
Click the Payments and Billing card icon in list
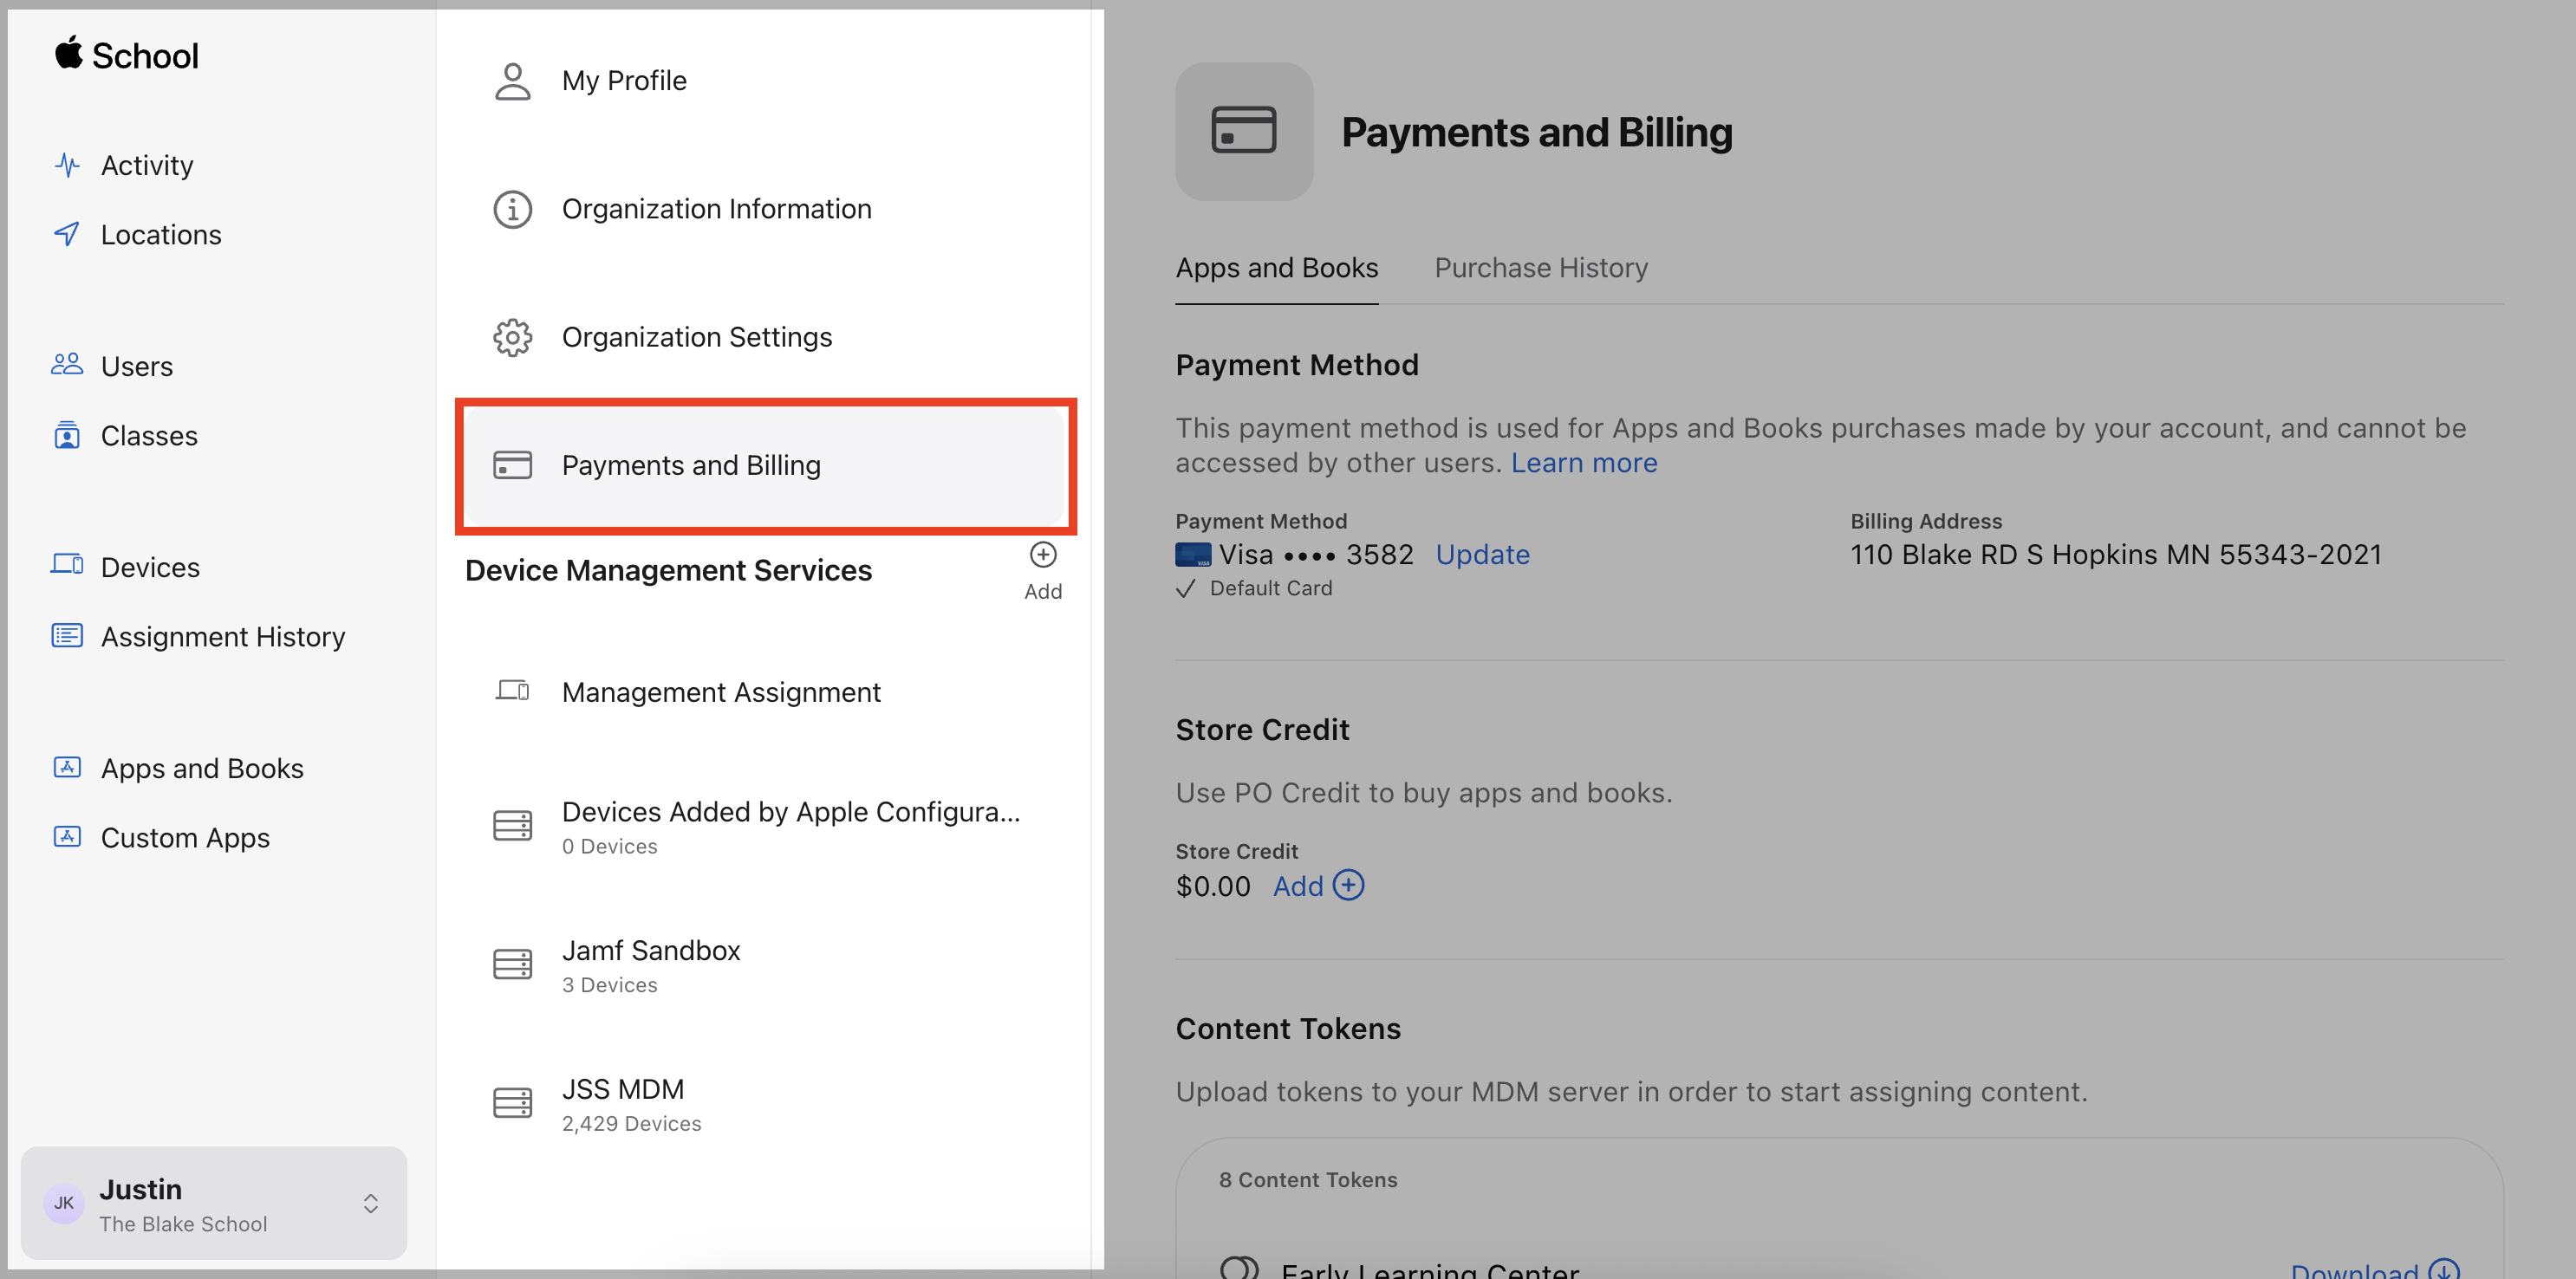(x=513, y=465)
